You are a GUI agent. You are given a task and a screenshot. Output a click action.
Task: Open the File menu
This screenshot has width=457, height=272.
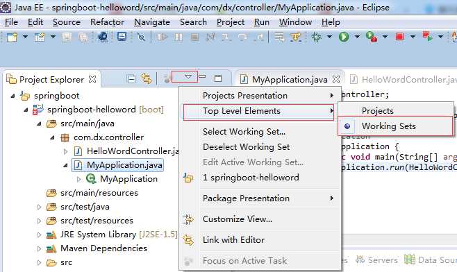pyautogui.click(x=11, y=22)
